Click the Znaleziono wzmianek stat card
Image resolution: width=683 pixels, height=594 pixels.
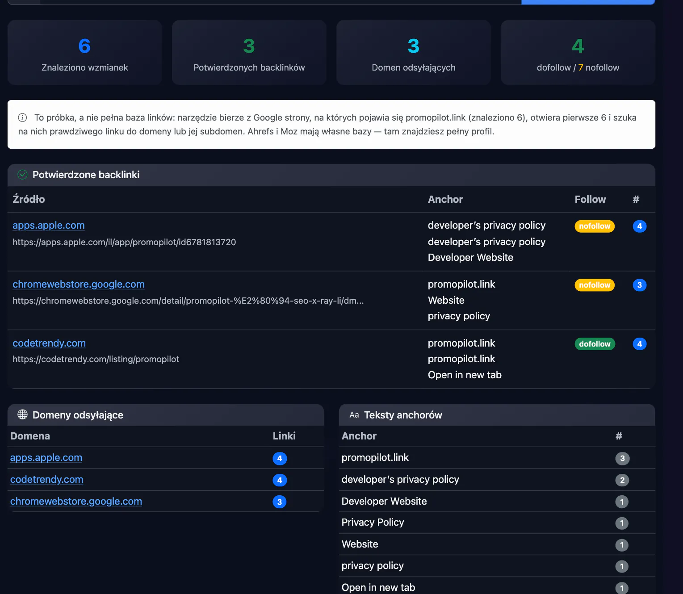pyautogui.click(x=85, y=53)
